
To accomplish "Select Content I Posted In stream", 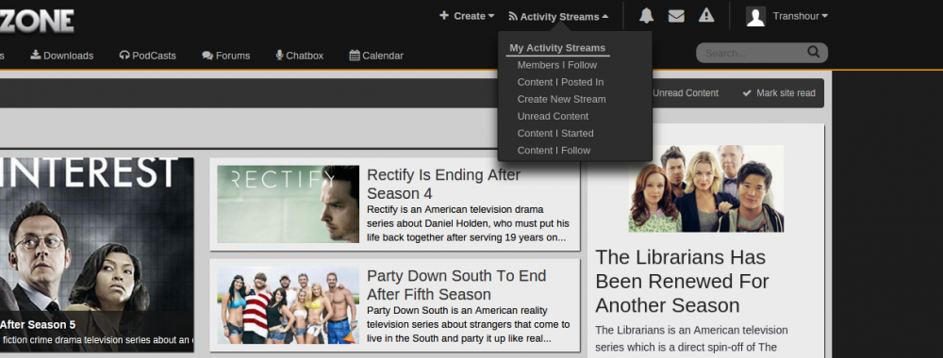I will pyautogui.click(x=560, y=82).
